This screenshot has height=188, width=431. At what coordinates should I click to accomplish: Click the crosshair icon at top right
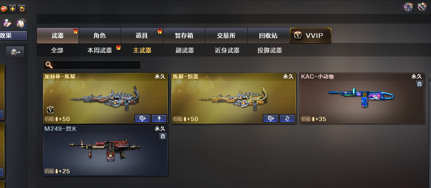(x=409, y=7)
